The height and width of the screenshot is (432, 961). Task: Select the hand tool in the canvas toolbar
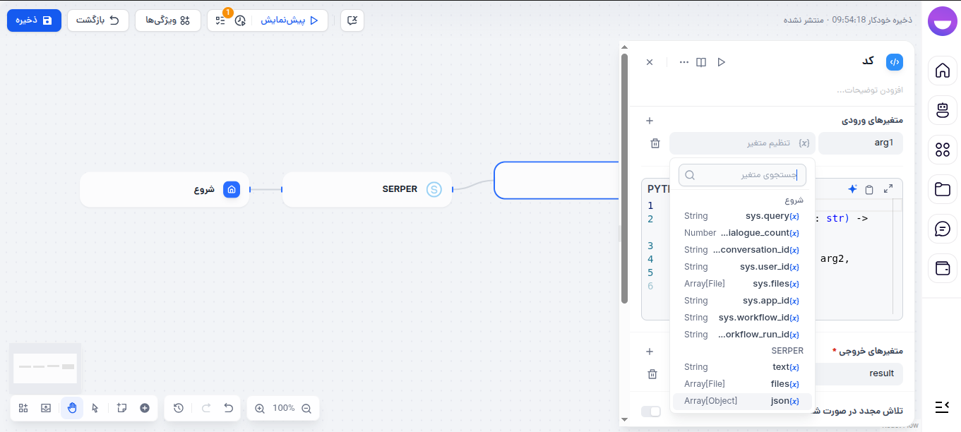(x=71, y=408)
